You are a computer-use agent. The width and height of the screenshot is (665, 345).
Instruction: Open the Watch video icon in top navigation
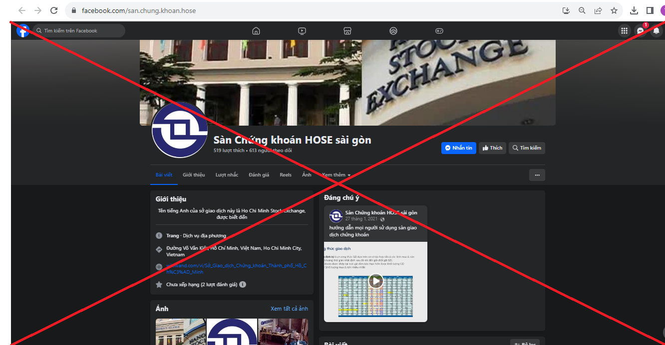coord(302,30)
